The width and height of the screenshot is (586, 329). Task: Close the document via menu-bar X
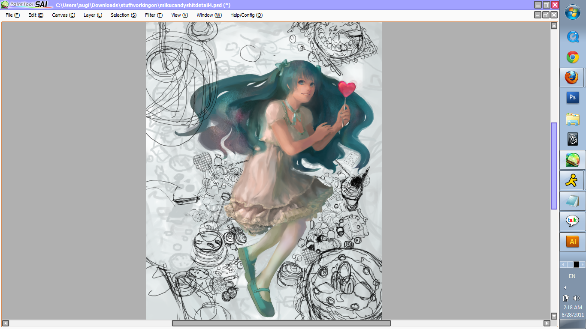(x=554, y=15)
